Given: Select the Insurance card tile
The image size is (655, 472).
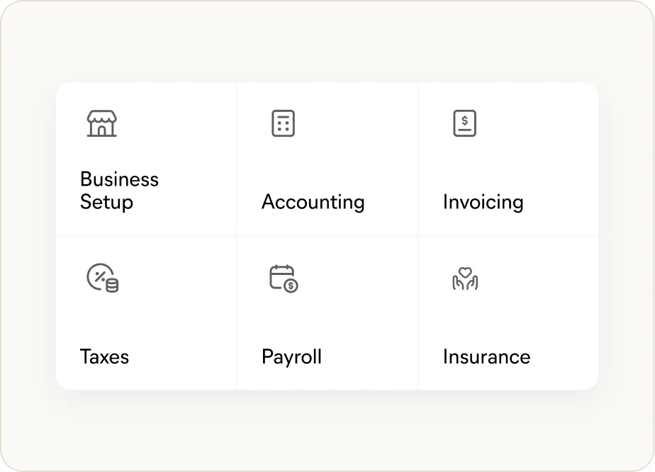Looking at the screenshot, I should click(x=509, y=313).
